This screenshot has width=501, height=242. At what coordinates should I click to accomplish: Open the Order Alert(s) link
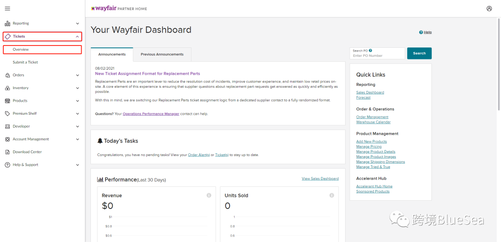pyautogui.click(x=199, y=155)
